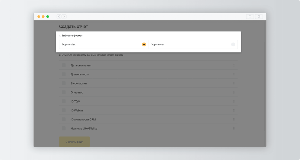
Task: Click the ID Webim row label
Action: 77,110
